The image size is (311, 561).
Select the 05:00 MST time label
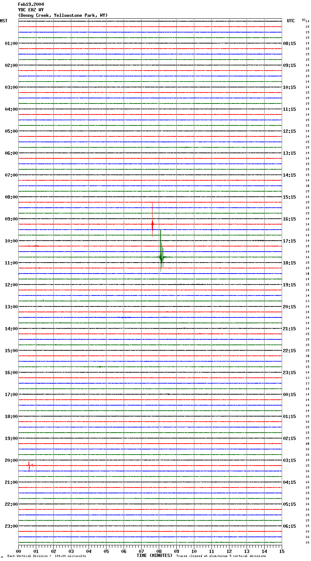11,131
